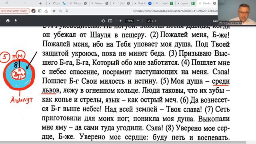Image resolution: width=256 pixels, height=144 pixels.
Task: Edit the 175% zoom level field
Action: click(129, 21)
